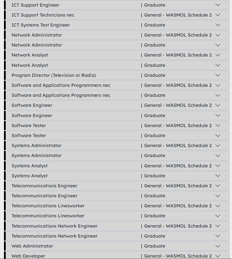Expand the Systems Analyst Graduate chevron
The height and width of the screenshot is (259, 232).
tap(218, 176)
